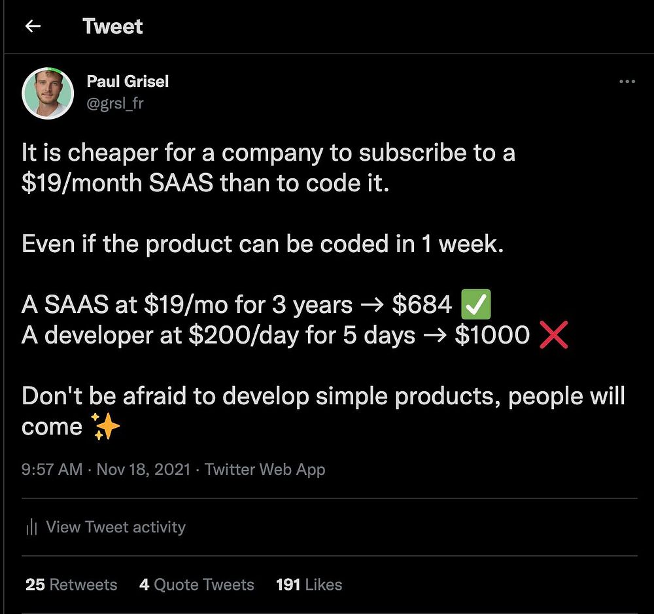Click the Twitter Web App source link
Screen dimensions: 654x614
265,470
